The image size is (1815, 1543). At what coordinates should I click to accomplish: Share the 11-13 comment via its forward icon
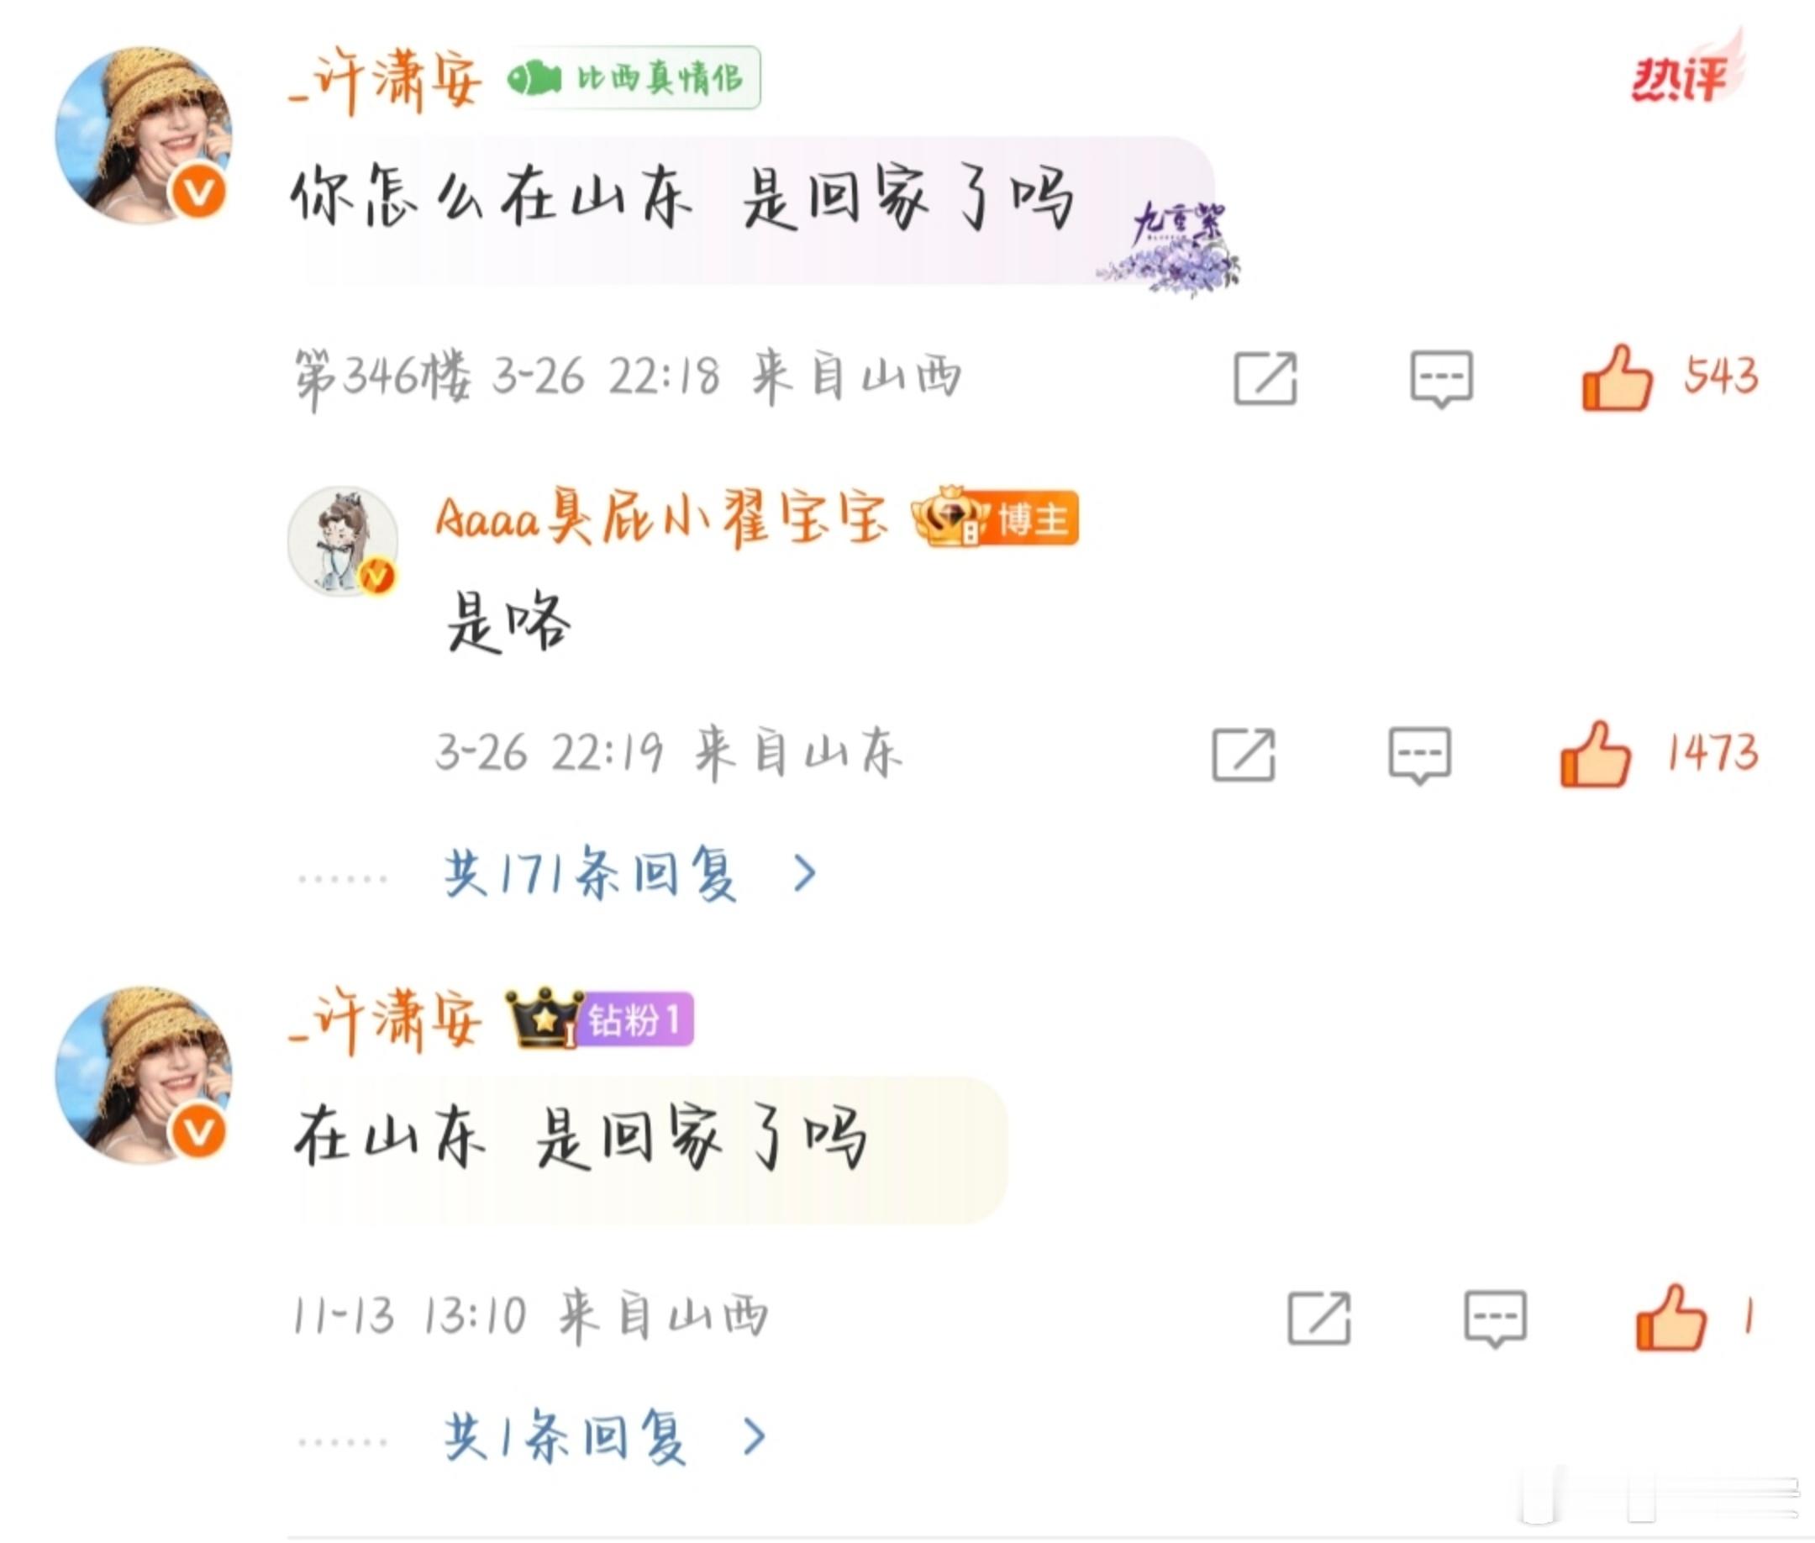[x=1319, y=1319]
